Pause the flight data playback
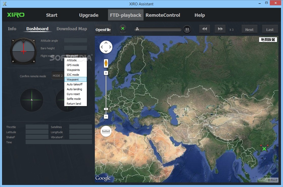The height and width of the screenshot is (187, 283). [x=187, y=29]
